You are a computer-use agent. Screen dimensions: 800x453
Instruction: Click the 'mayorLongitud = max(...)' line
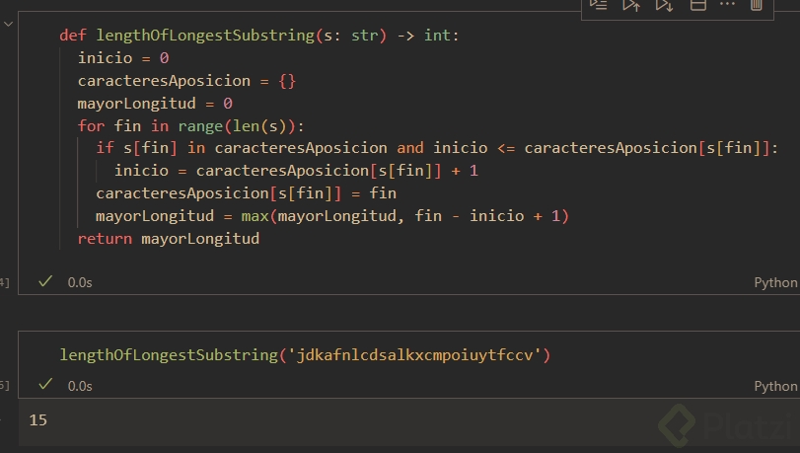(332, 216)
